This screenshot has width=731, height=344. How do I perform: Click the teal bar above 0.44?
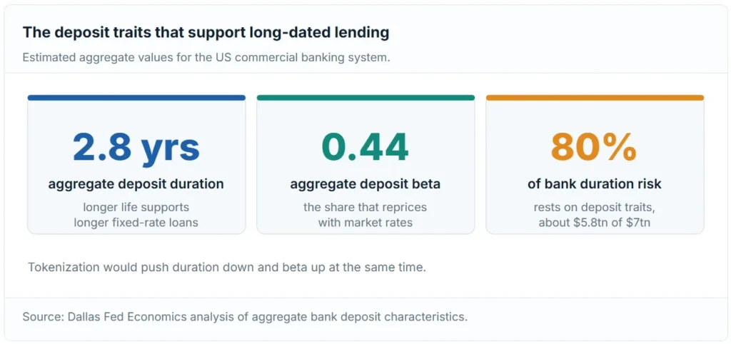coord(365,98)
